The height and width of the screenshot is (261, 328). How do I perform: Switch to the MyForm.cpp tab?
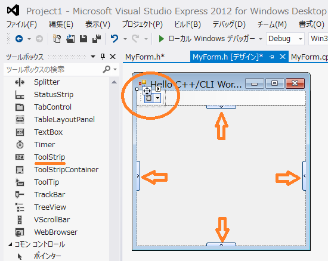309,57
